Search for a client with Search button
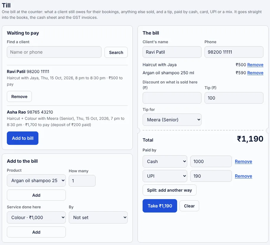Viewport: 270px width, 245px height. click(x=116, y=52)
